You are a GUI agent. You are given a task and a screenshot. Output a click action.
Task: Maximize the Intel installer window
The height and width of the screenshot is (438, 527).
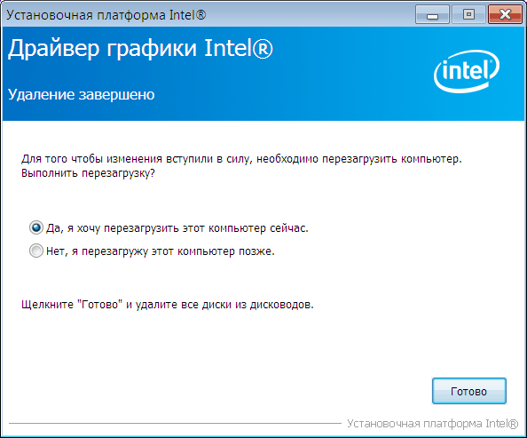click(x=468, y=14)
